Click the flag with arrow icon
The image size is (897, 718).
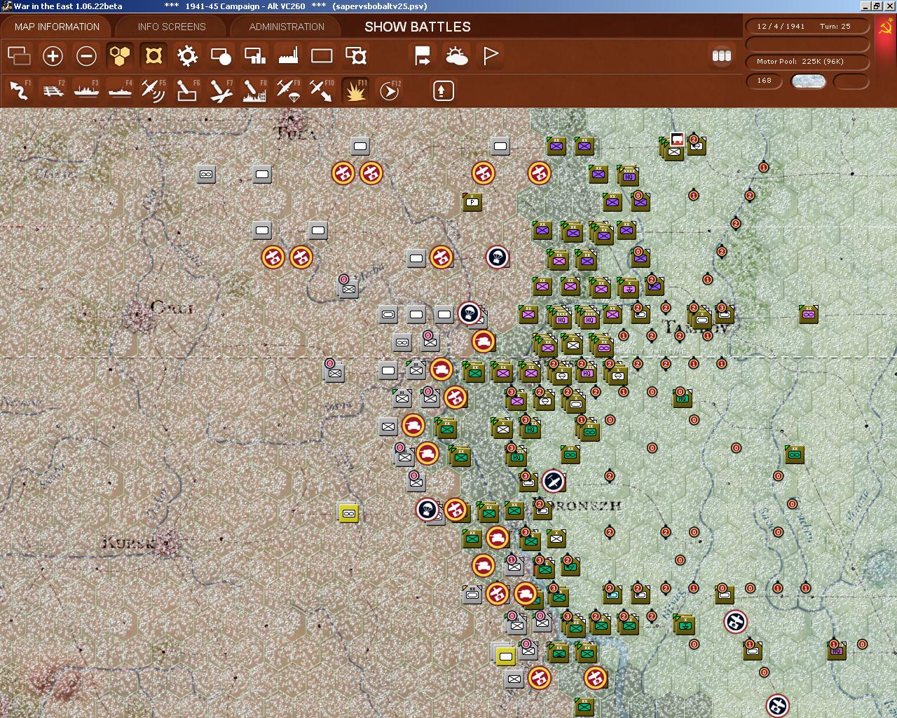423,55
